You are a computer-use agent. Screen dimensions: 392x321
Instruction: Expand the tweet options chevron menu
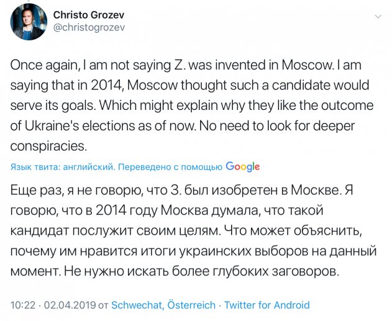377,14
